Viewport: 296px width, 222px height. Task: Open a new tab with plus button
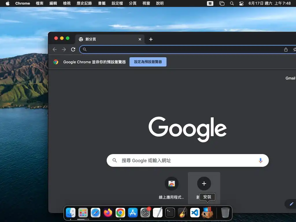click(x=151, y=39)
